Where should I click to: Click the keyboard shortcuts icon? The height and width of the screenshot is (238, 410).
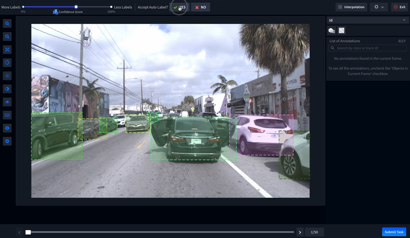point(7,115)
